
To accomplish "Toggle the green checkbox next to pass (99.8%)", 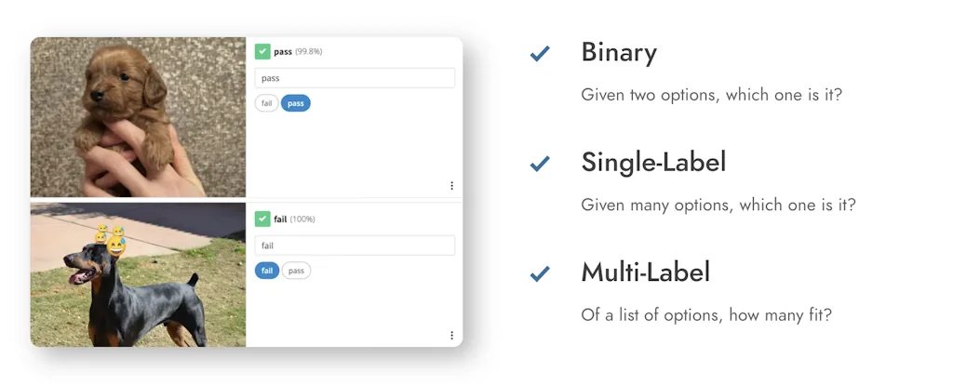I will [x=262, y=51].
